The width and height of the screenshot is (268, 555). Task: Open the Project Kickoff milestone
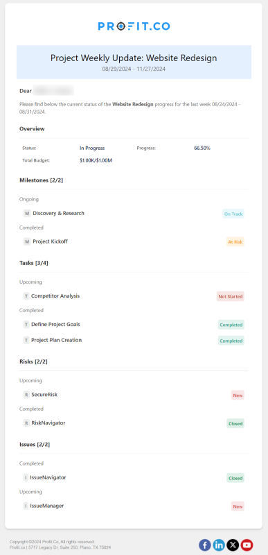point(50,241)
